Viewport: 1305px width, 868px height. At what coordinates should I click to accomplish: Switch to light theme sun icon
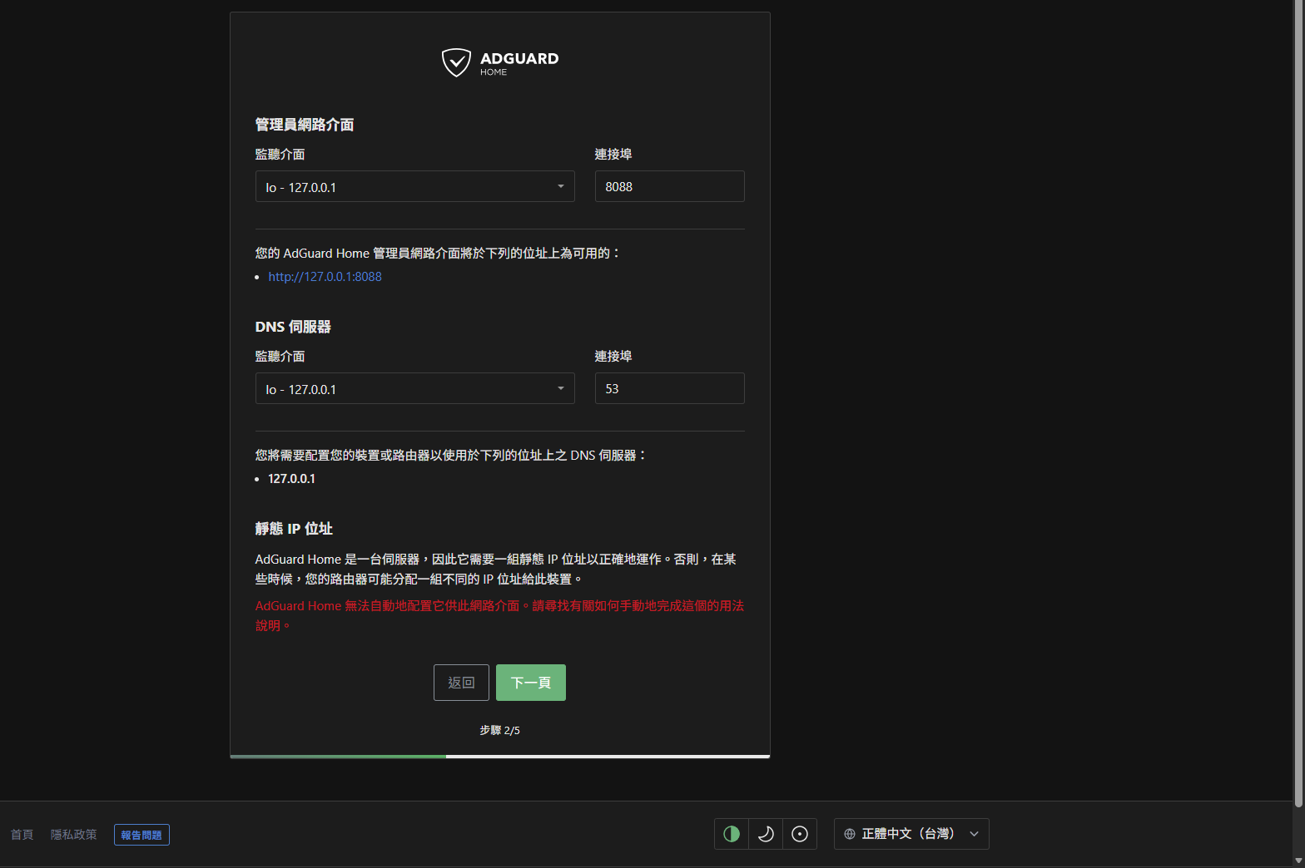[800, 834]
